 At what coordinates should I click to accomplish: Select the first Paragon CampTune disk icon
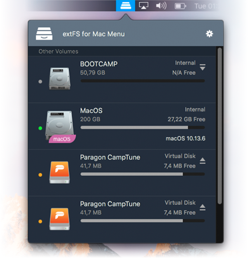pyautogui.click(x=60, y=173)
